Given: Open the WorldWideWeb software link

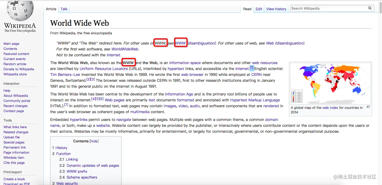Looking at the screenshot, I should [125, 49].
